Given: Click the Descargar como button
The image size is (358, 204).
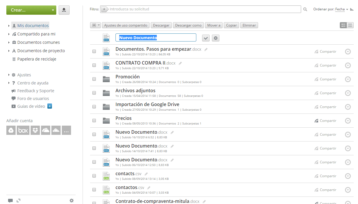Looking at the screenshot, I should click(188, 25).
